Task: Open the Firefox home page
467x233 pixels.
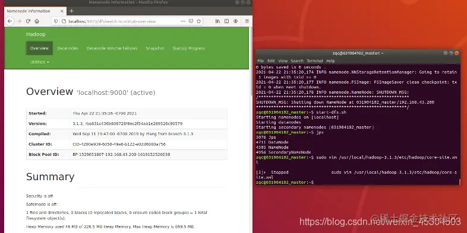Action: (37, 21)
